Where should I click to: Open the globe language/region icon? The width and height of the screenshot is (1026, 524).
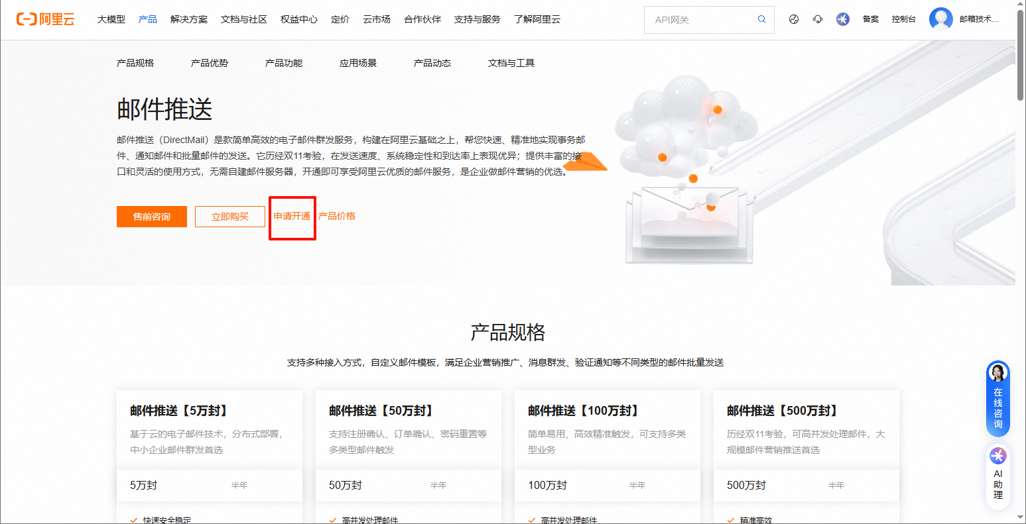tap(794, 19)
